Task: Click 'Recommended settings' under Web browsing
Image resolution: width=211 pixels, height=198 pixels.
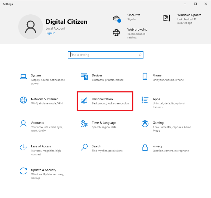Action: [x=136, y=36]
